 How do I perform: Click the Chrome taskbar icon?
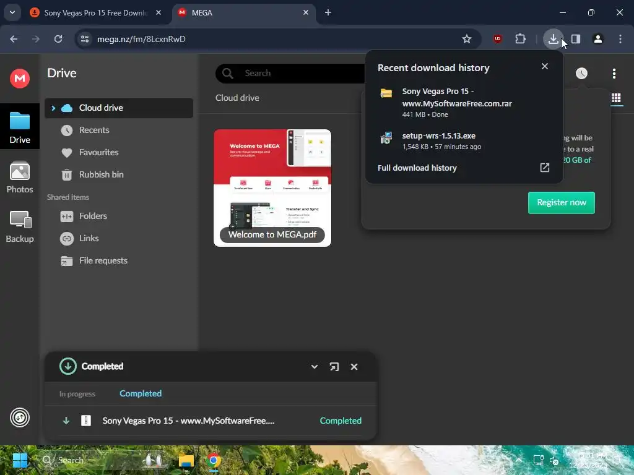[214, 460]
